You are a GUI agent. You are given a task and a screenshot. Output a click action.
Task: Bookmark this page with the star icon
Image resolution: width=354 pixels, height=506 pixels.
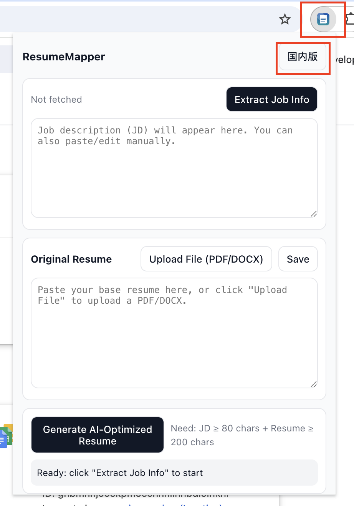pos(285,19)
